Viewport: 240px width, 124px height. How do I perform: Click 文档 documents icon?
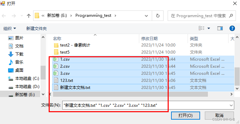[11, 46]
